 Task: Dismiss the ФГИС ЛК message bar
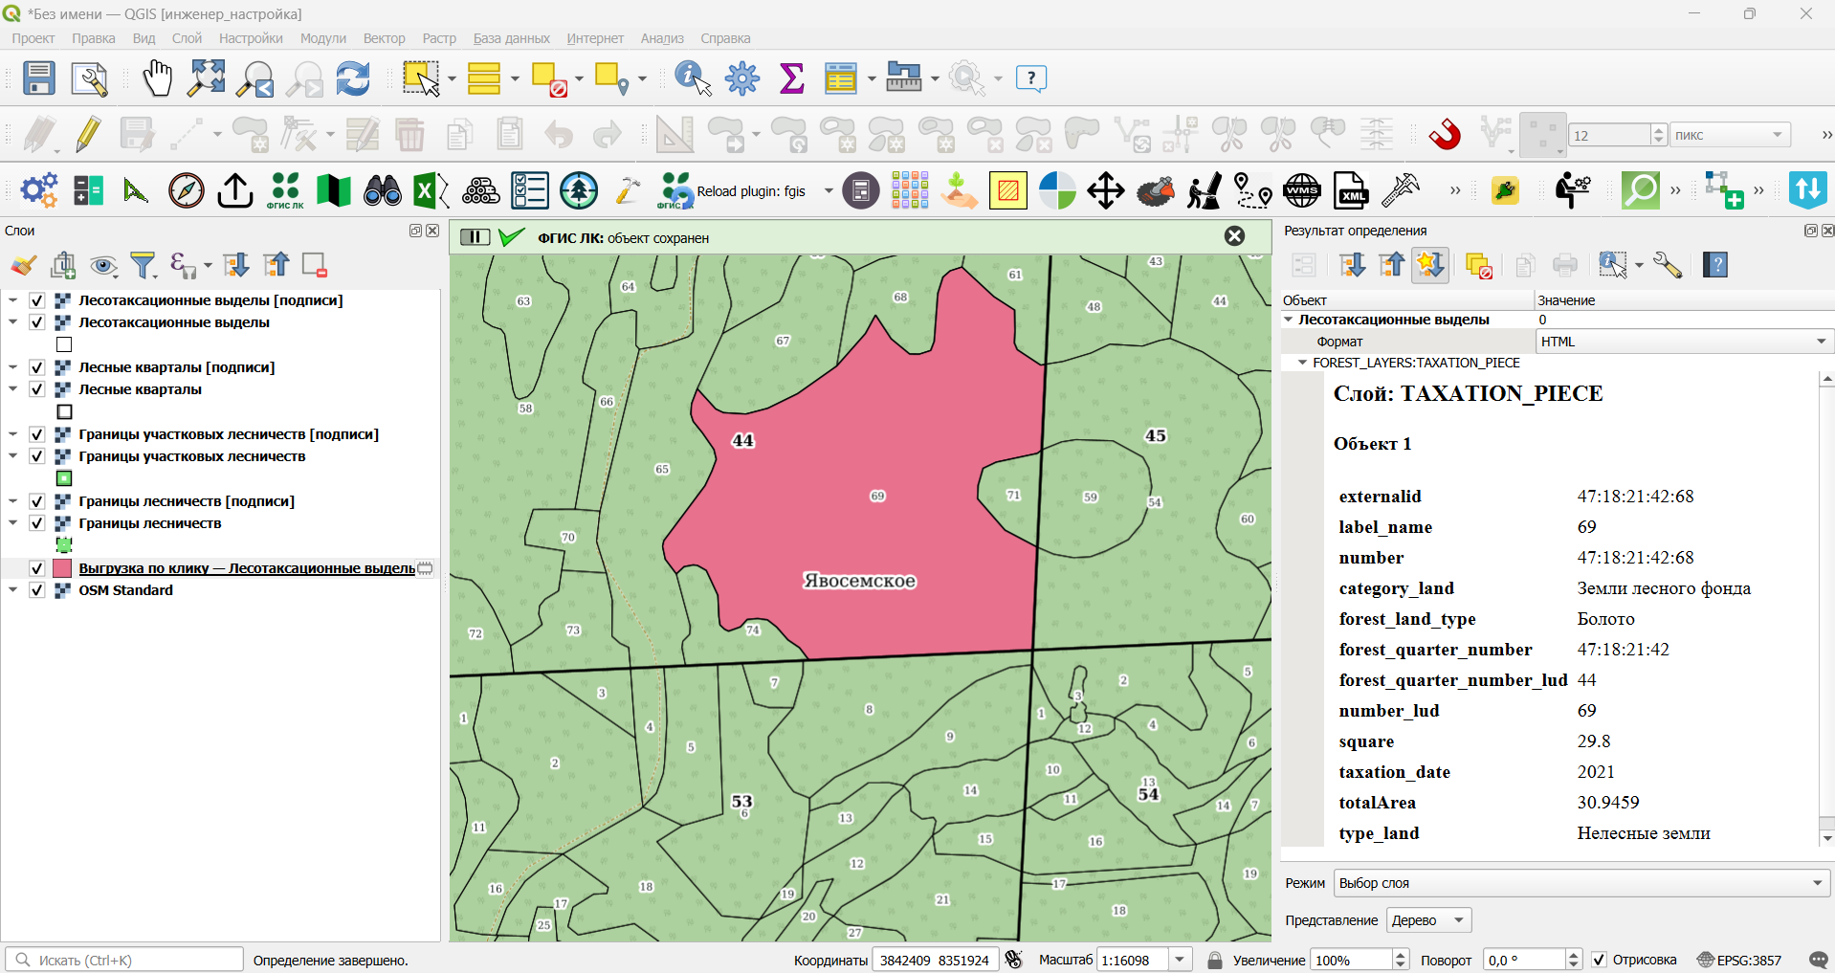pyautogui.click(x=1235, y=236)
